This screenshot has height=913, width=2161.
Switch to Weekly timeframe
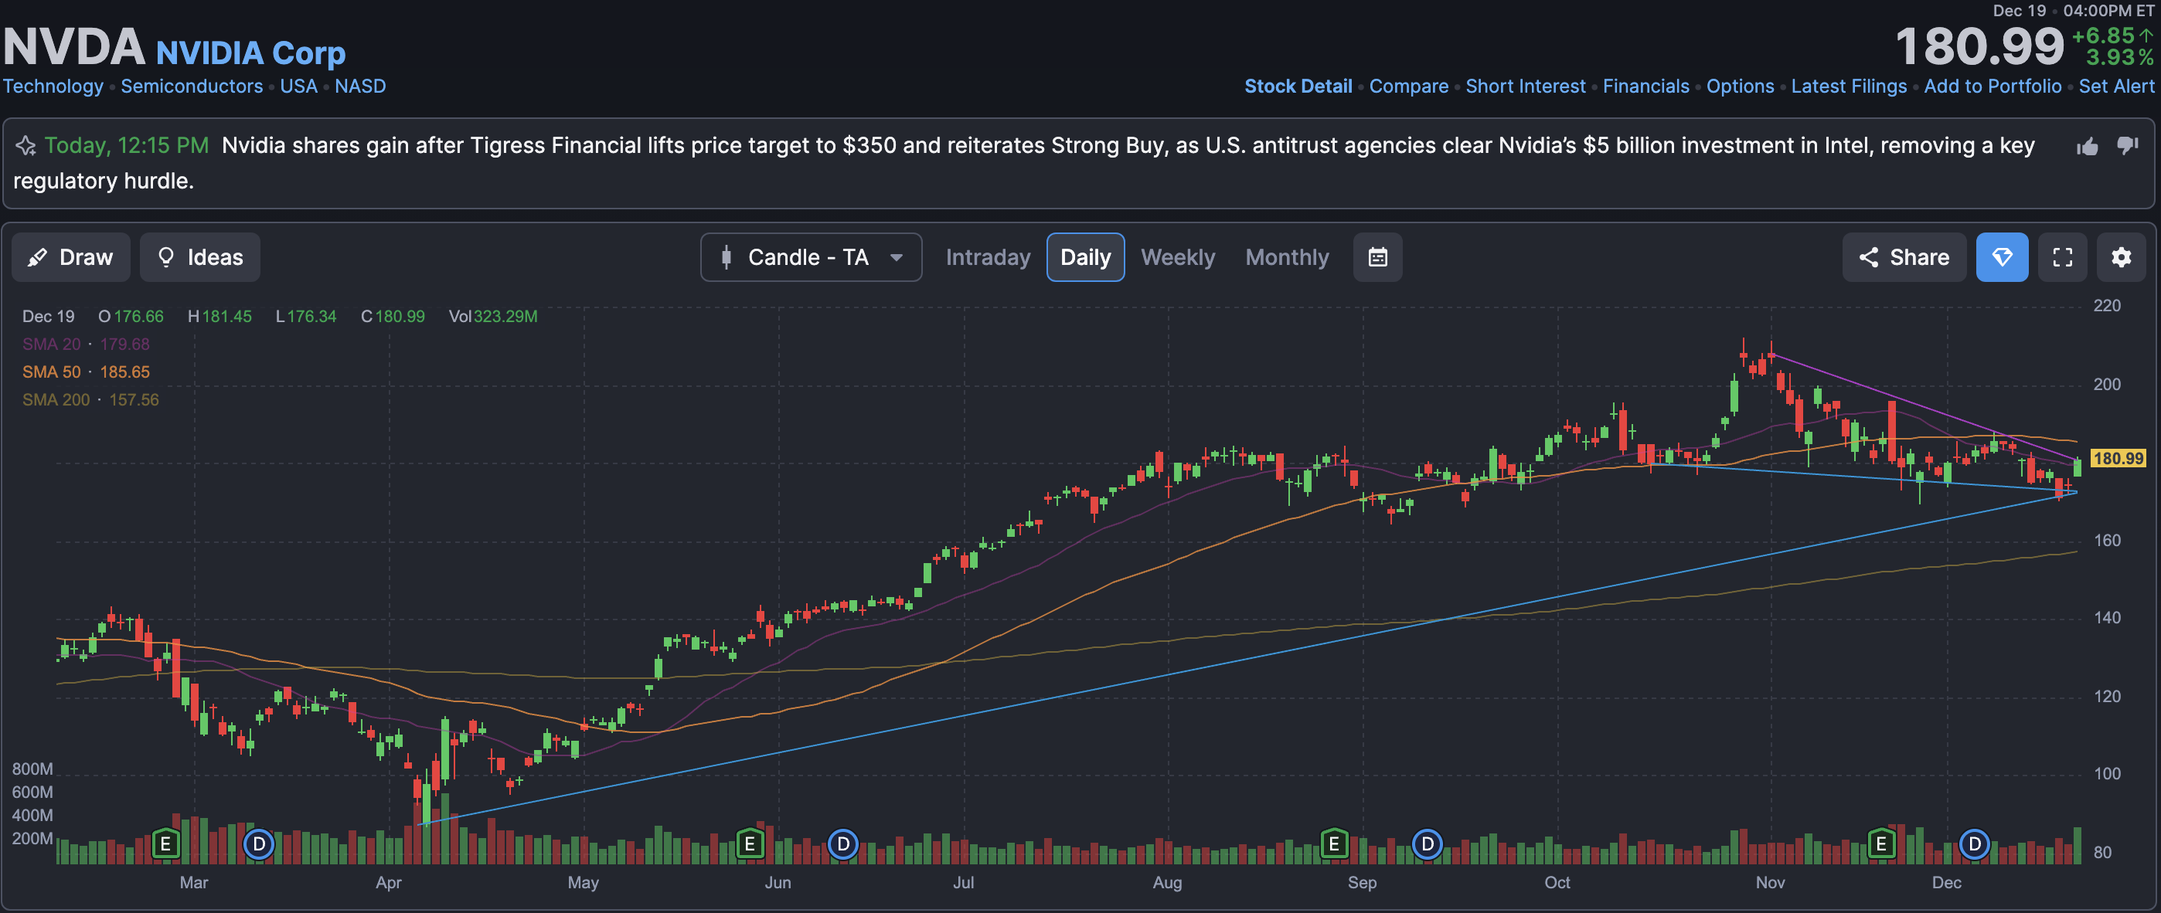tap(1177, 257)
